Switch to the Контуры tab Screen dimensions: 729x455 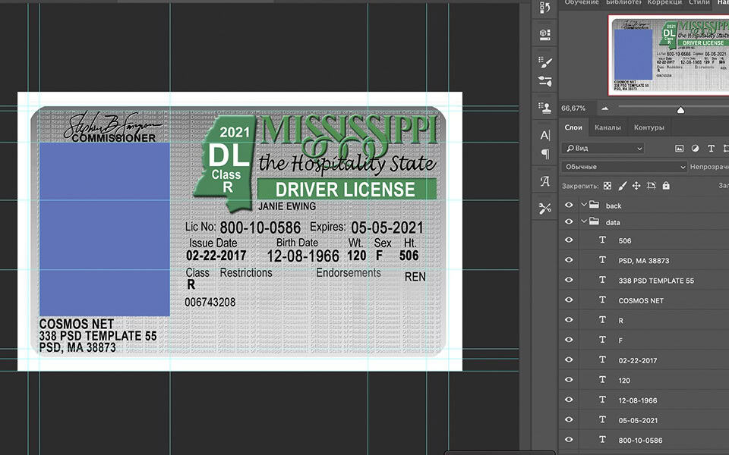click(649, 127)
